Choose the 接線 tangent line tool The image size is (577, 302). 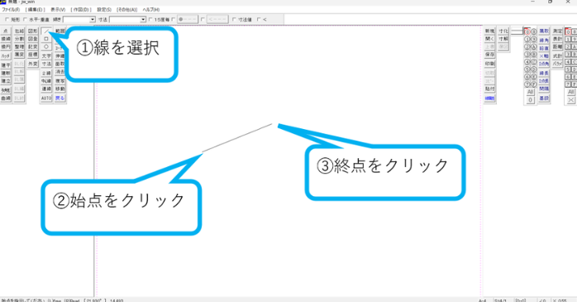[6, 39]
